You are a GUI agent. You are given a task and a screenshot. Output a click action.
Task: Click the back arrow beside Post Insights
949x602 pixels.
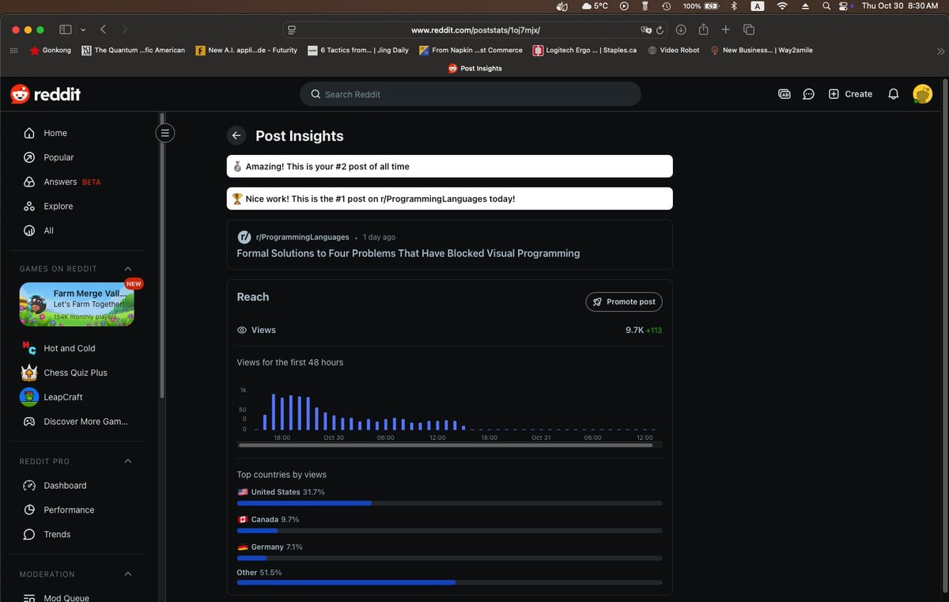coord(236,135)
